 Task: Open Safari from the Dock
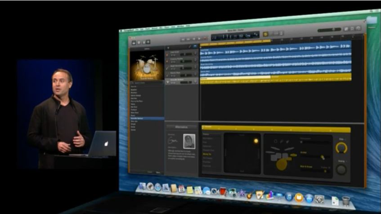coord(158,187)
